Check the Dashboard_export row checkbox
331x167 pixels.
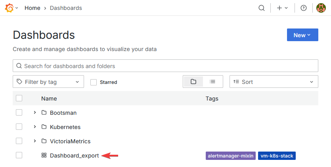coord(19,156)
